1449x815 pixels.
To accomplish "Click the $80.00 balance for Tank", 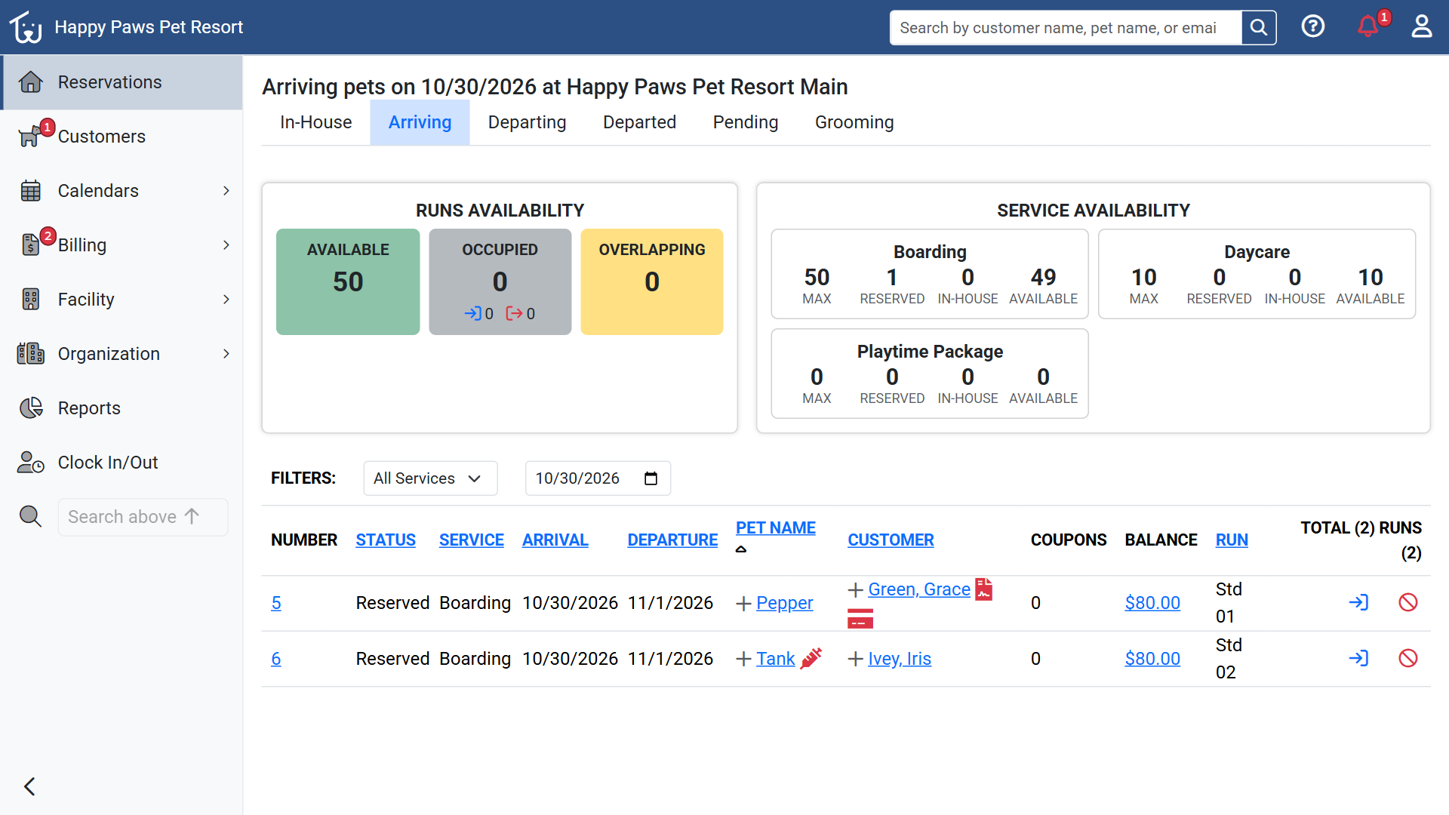I will pyautogui.click(x=1152, y=660).
